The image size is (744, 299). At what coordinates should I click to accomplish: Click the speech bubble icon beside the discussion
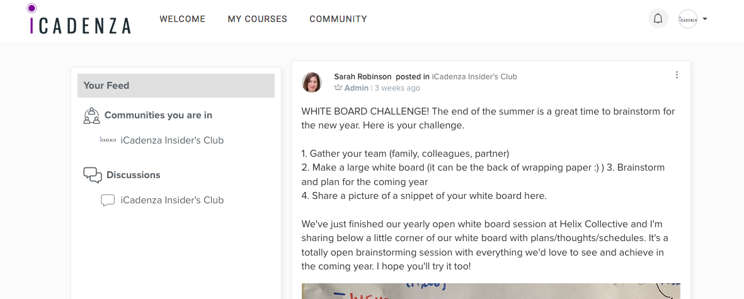pos(108,200)
